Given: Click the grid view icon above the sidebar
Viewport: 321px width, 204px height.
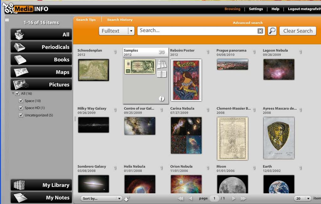Looking at the screenshot, I should coord(7,20).
